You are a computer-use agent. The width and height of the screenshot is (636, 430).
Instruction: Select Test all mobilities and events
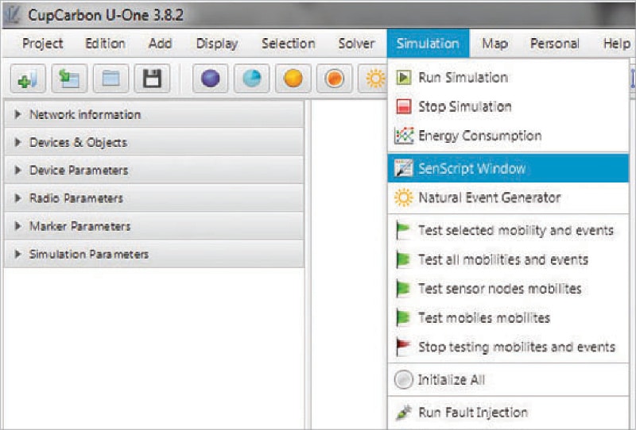508,259
